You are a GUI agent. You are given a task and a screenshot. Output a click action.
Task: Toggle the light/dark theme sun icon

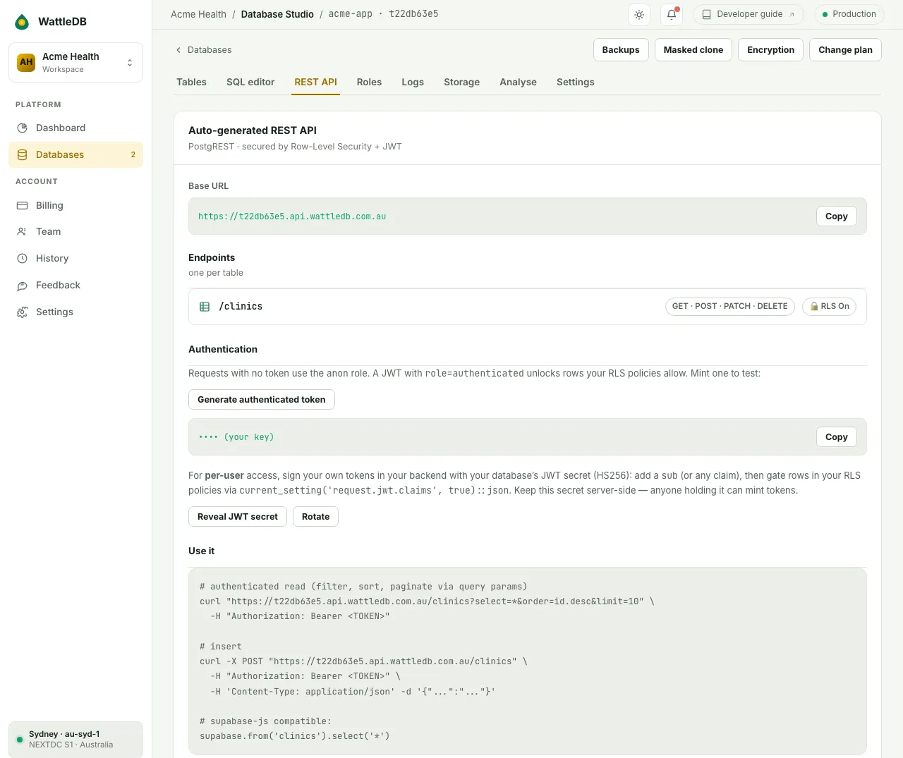[x=639, y=14]
